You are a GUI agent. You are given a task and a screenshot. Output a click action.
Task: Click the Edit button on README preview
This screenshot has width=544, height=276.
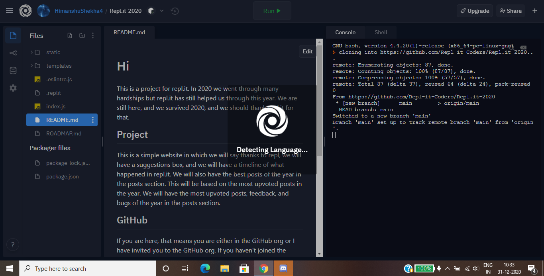(x=307, y=51)
